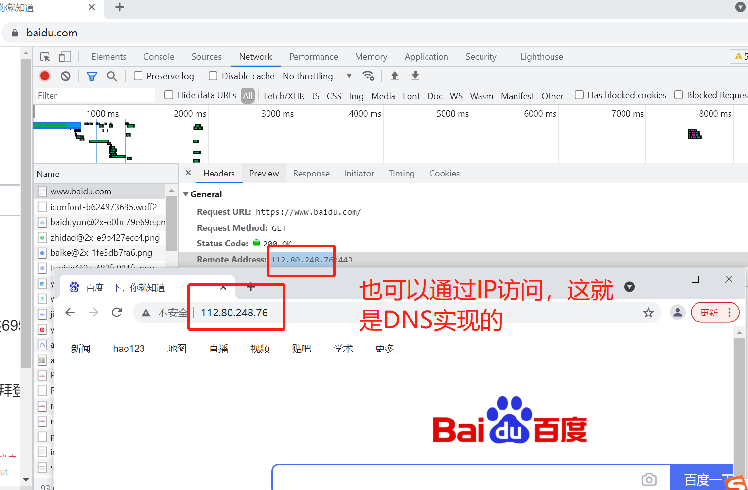Close the request details pane
Image resolution: width=748 pixels, height=490 pixels.
coord(188,173)
